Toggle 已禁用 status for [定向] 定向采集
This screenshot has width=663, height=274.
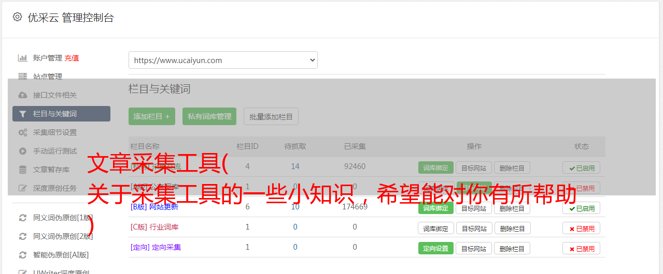pyautogui.click(x=582, y=248)
